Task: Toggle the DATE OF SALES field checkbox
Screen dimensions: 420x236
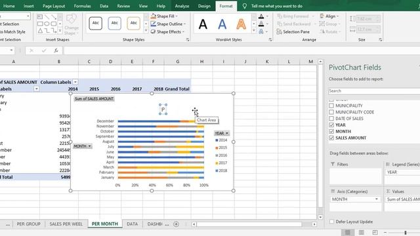Action: 331,118
